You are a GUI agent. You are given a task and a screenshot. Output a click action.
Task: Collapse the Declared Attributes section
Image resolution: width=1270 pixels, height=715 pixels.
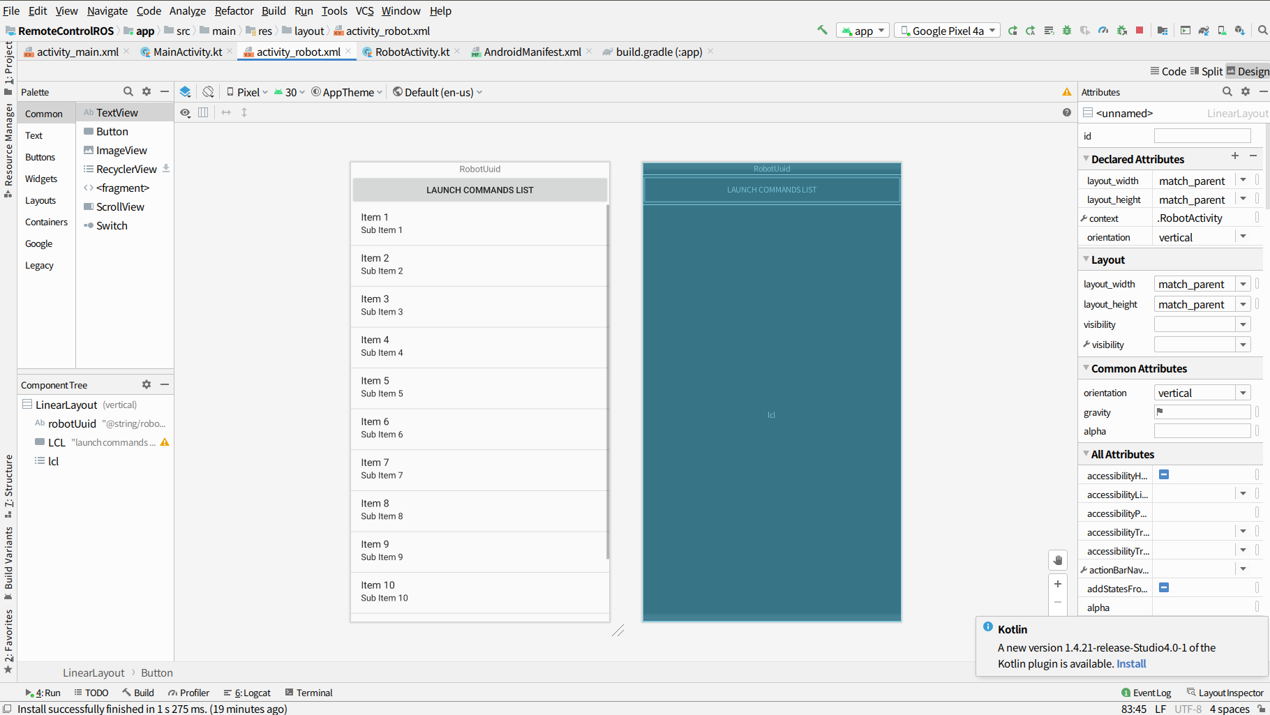1086,159
